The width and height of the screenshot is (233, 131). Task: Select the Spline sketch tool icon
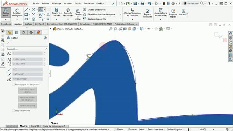pyautogui.click(x=41, y=10)
